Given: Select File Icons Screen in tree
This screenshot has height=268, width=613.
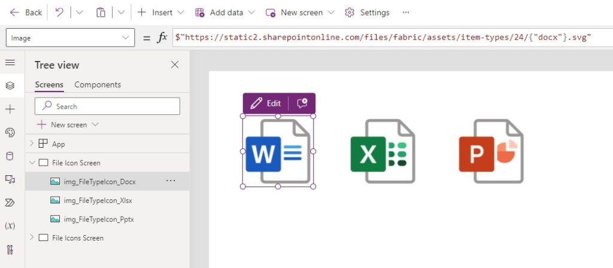Looking at the screenshot, I should (x=78, y=237).
